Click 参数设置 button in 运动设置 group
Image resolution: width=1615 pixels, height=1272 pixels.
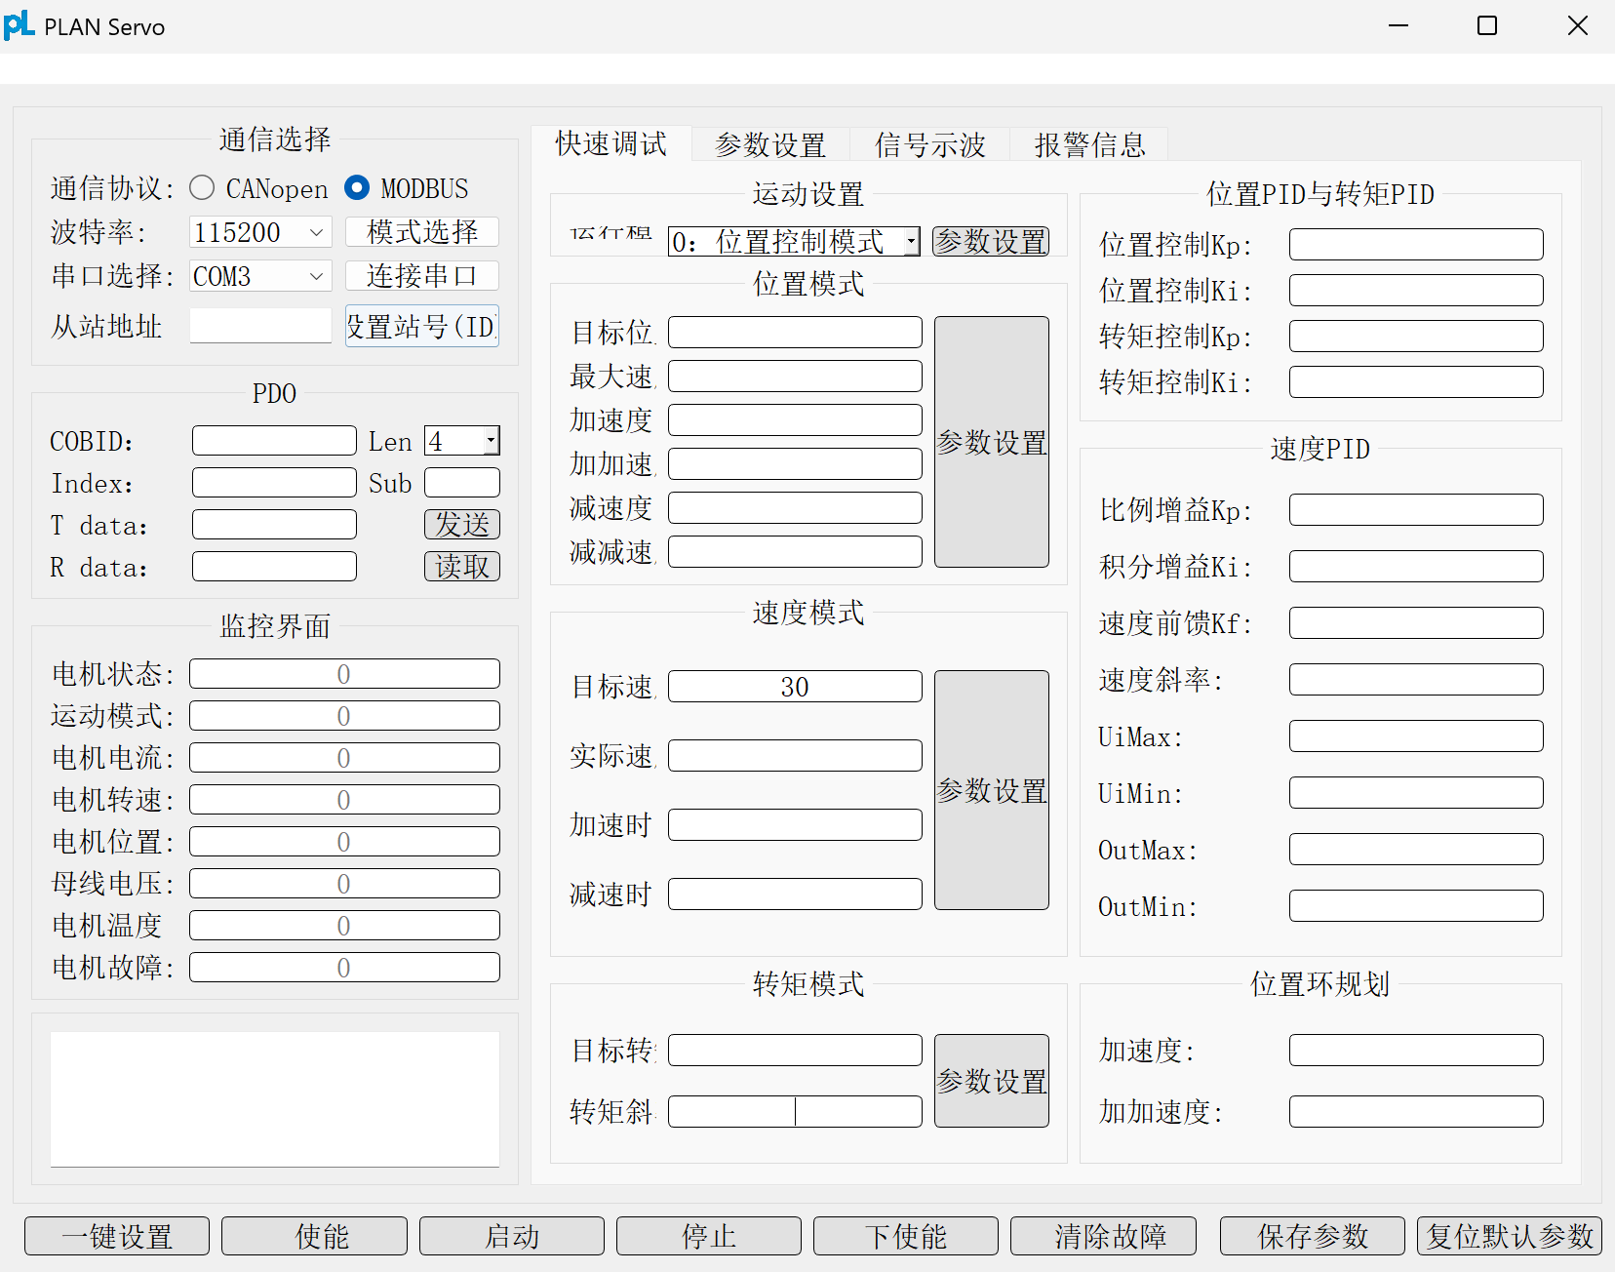[x=991, y=241]
